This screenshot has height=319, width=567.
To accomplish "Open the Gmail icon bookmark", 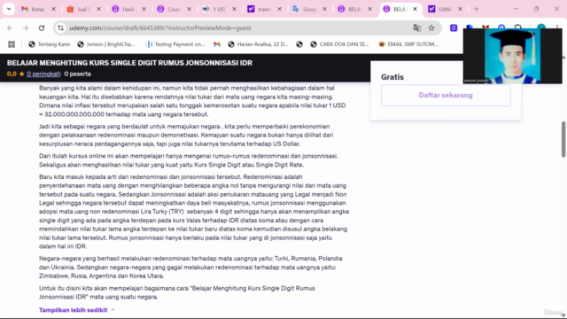I will click(217, 44).
